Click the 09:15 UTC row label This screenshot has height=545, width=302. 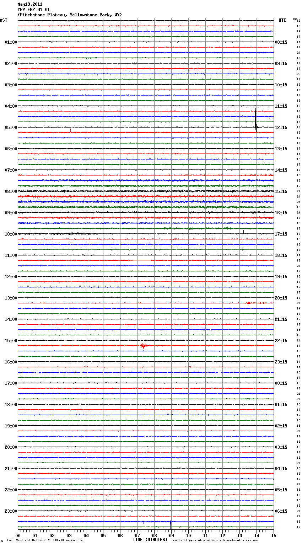click(281, 64)
